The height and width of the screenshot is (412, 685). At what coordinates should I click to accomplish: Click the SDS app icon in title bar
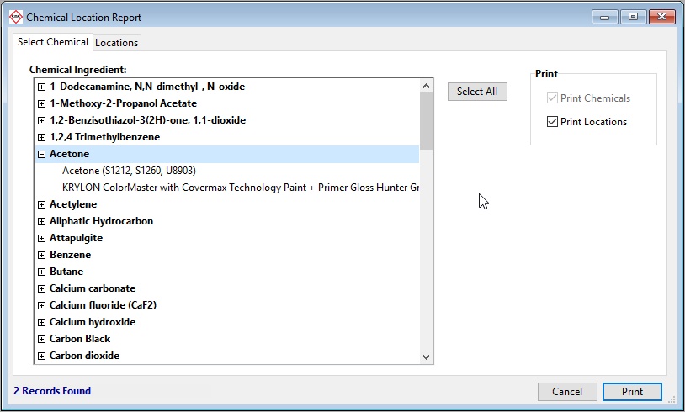coord(15,17)
